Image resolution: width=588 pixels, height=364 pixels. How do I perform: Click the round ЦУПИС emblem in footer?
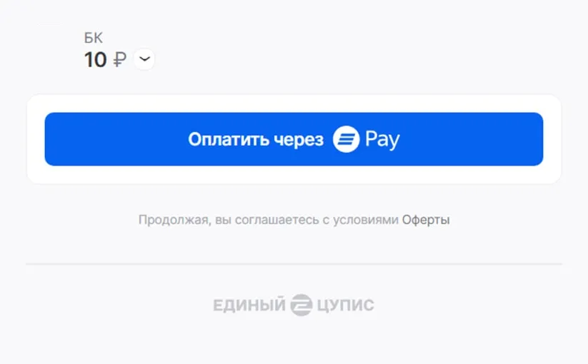point(301,305)
